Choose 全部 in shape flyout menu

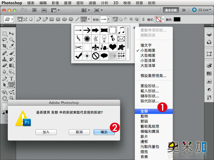tap(154, 111)
